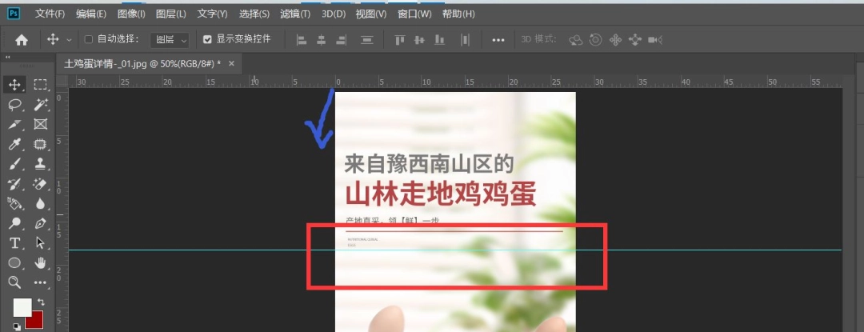Open the 编辑(E) menu
The image size is (864, 332).
tap(90, 14)
